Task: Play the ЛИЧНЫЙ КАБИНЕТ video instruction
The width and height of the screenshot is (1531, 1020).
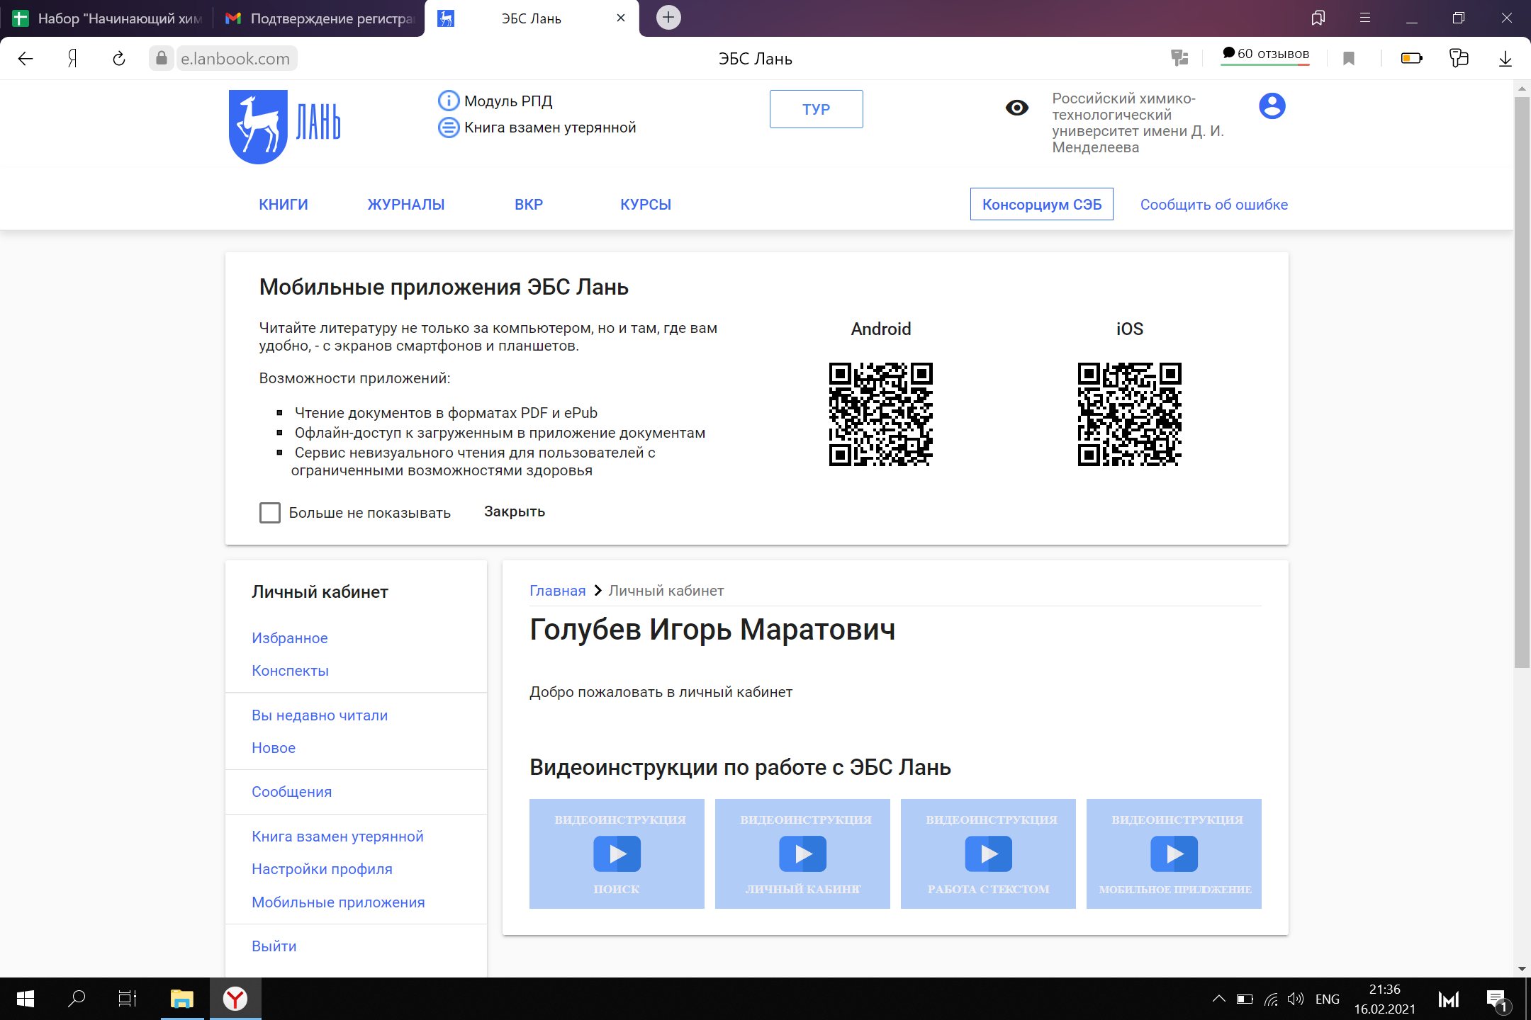Action: pyautogui.click(x=802, y=854)
